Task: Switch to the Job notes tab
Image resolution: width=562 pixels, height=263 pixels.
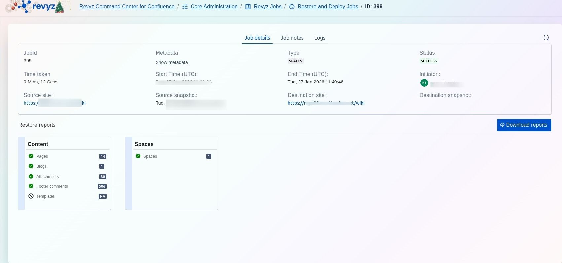Action: 292,38
